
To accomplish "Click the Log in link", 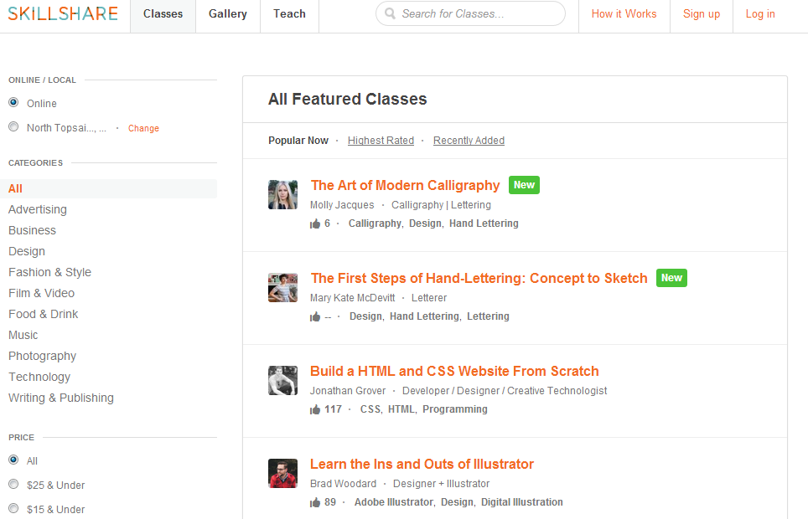I will 760,14.
